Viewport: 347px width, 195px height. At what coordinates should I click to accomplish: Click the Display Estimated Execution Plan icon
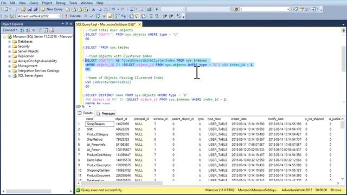coord(98,16)
